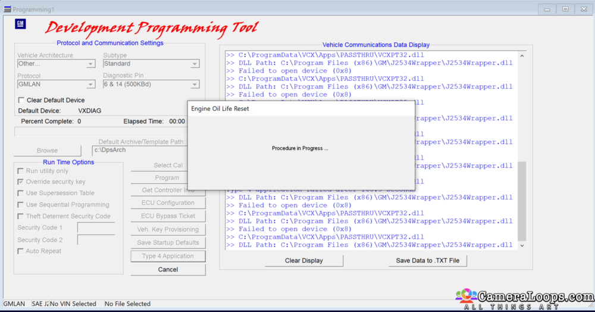
Task: Click No File Selected in status bar
Action: pyautogui.click(x=127, y=304)
